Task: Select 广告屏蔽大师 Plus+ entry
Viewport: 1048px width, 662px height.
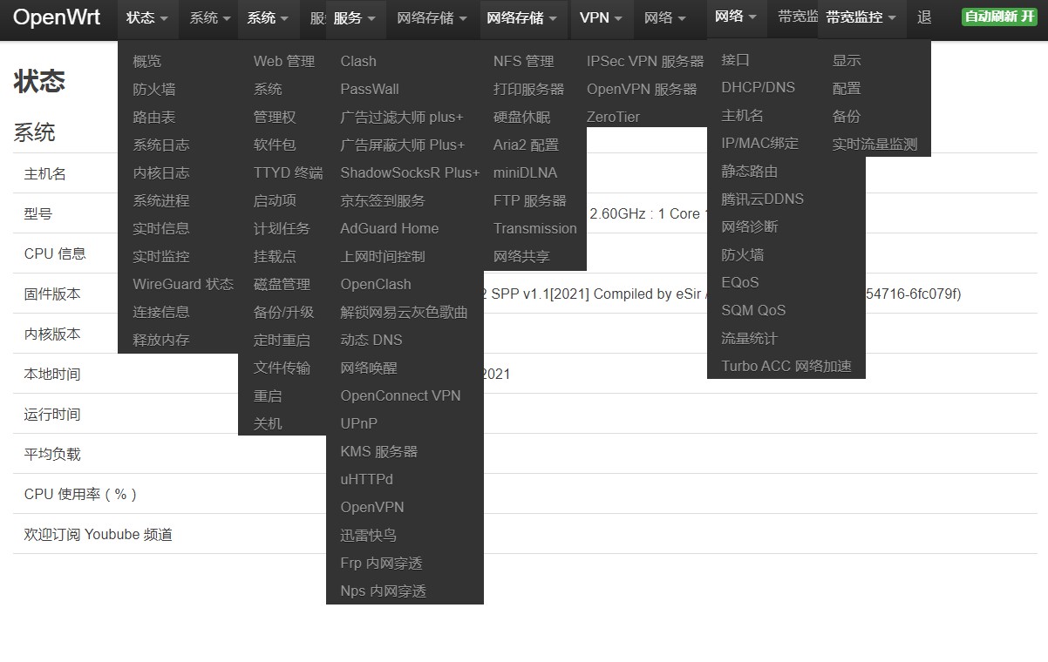Action: click(x=405, y=145)
